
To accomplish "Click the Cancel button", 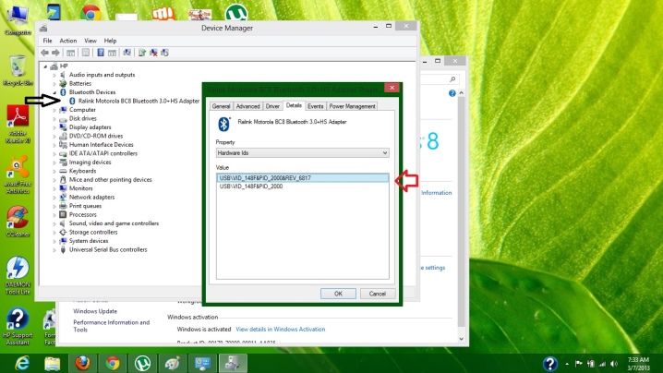I will (377, 294).
